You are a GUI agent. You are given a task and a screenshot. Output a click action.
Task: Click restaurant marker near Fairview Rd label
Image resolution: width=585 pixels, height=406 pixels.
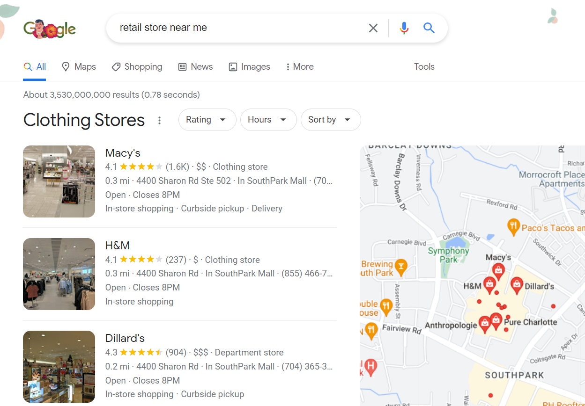tap(371, 330)
